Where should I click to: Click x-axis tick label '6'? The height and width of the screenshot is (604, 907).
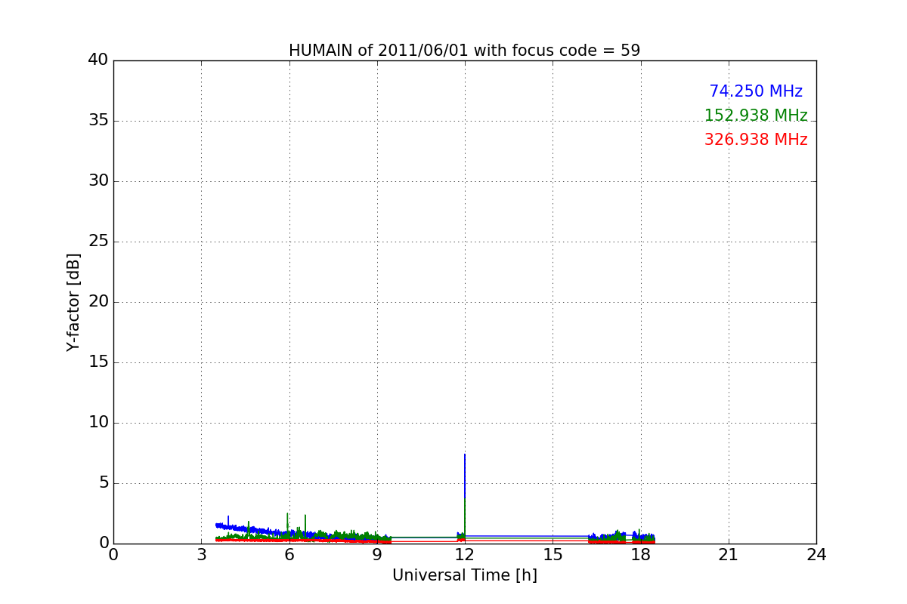click(289, 555)
